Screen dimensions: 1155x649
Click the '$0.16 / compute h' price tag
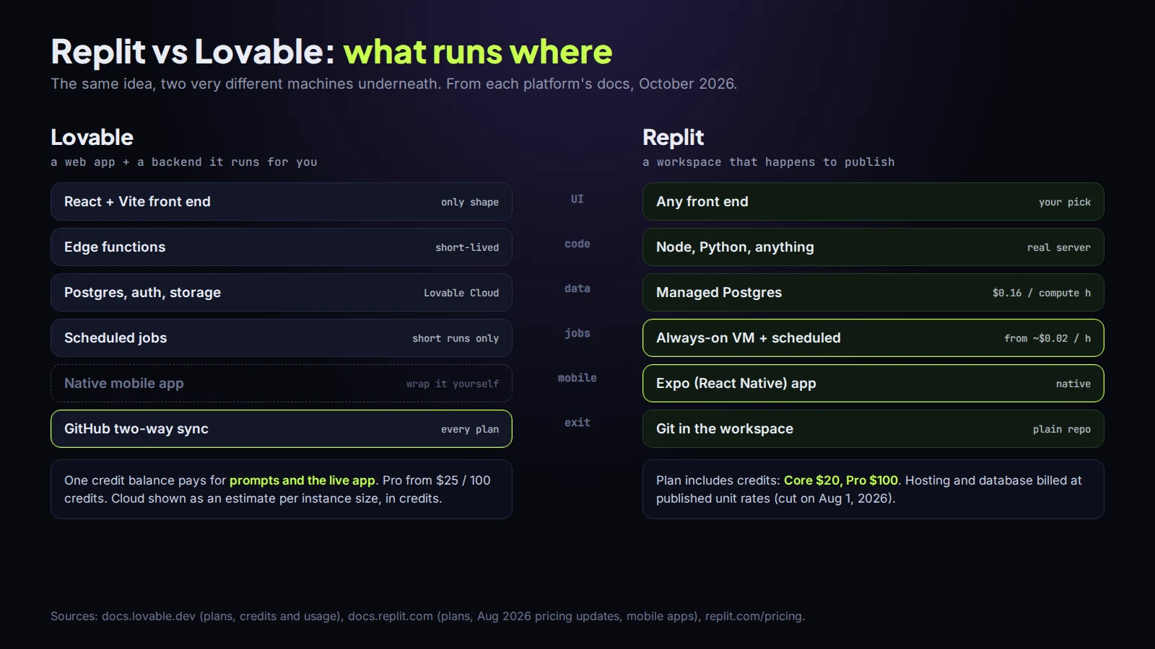coord(1042,293)
